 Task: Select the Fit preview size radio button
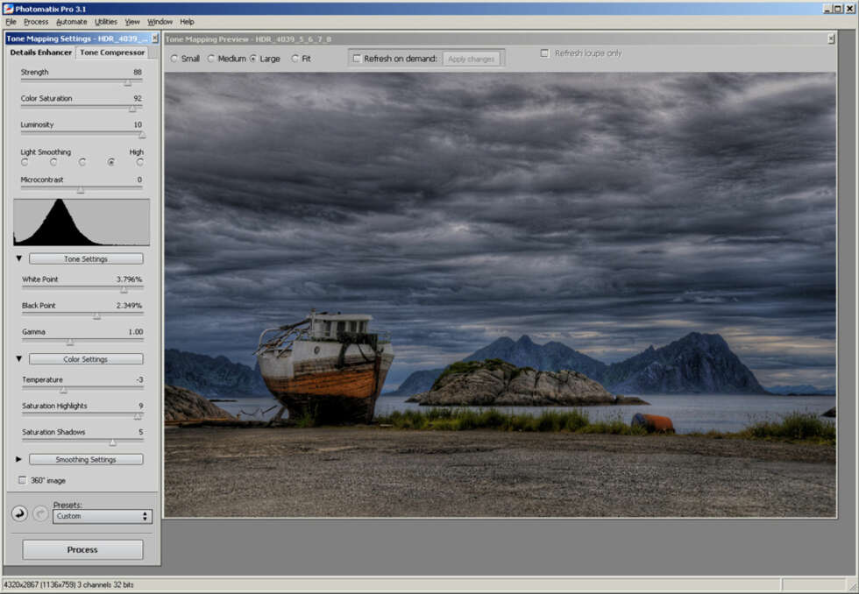(x=295, y=59)
